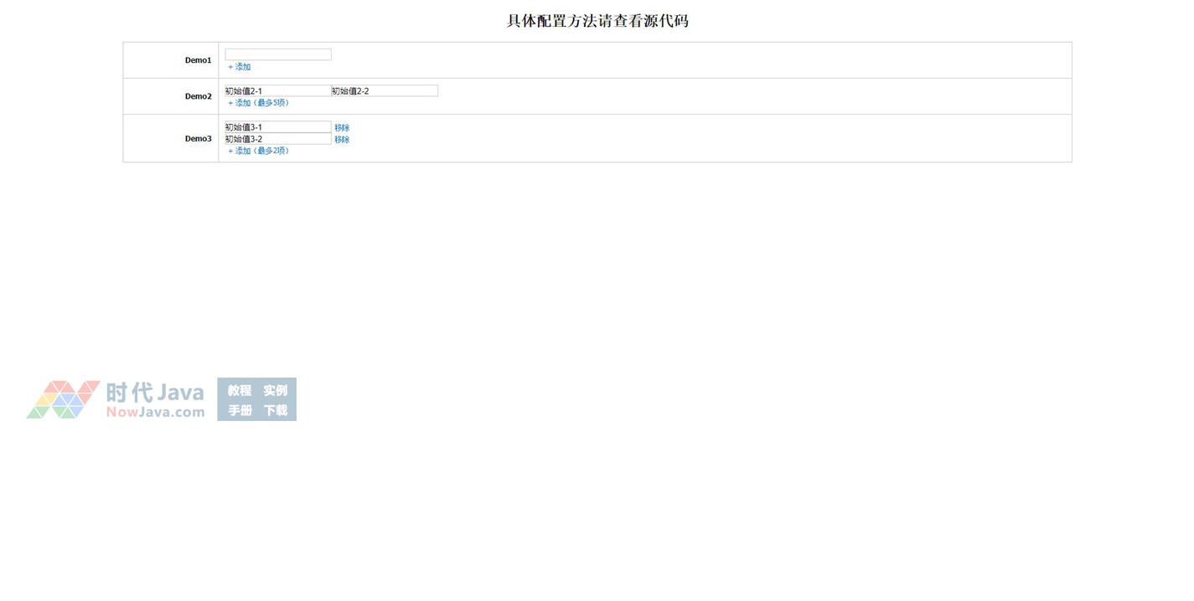The height and width of the screenshot is (601, 1194).
Task: Focus the input containing 初始值2-1
Action: 277,90
